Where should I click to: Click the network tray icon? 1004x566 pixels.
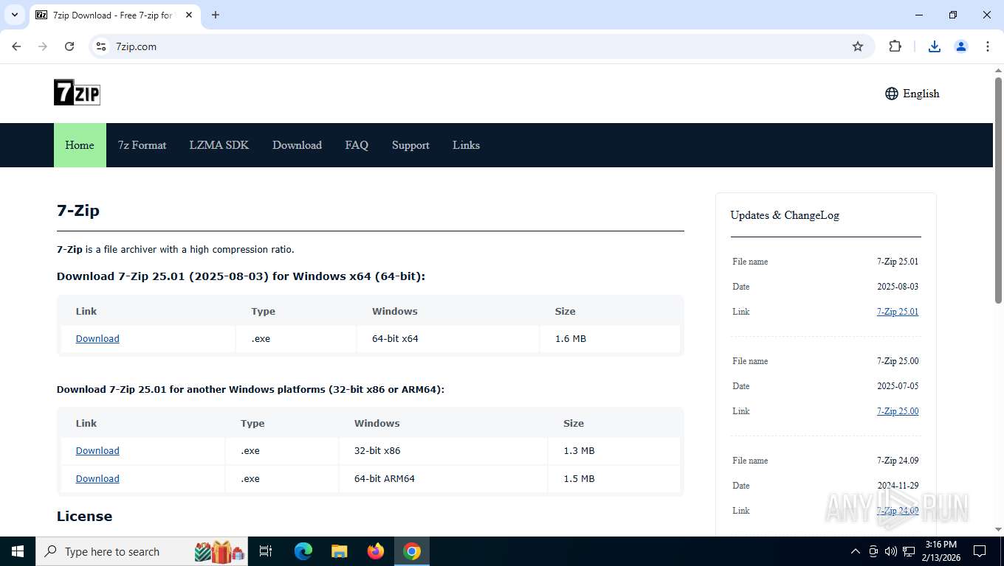tap(910, 551)
